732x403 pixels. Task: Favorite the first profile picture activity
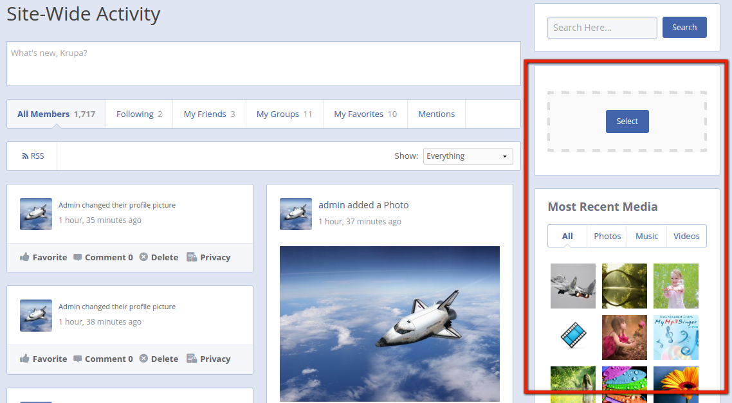(x=43, y=256)
